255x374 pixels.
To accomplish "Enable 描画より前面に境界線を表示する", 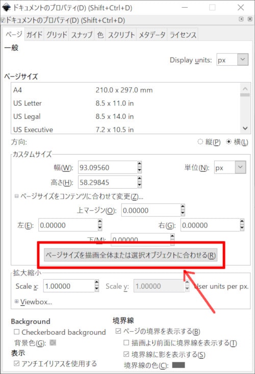I will tap(126, 342).
